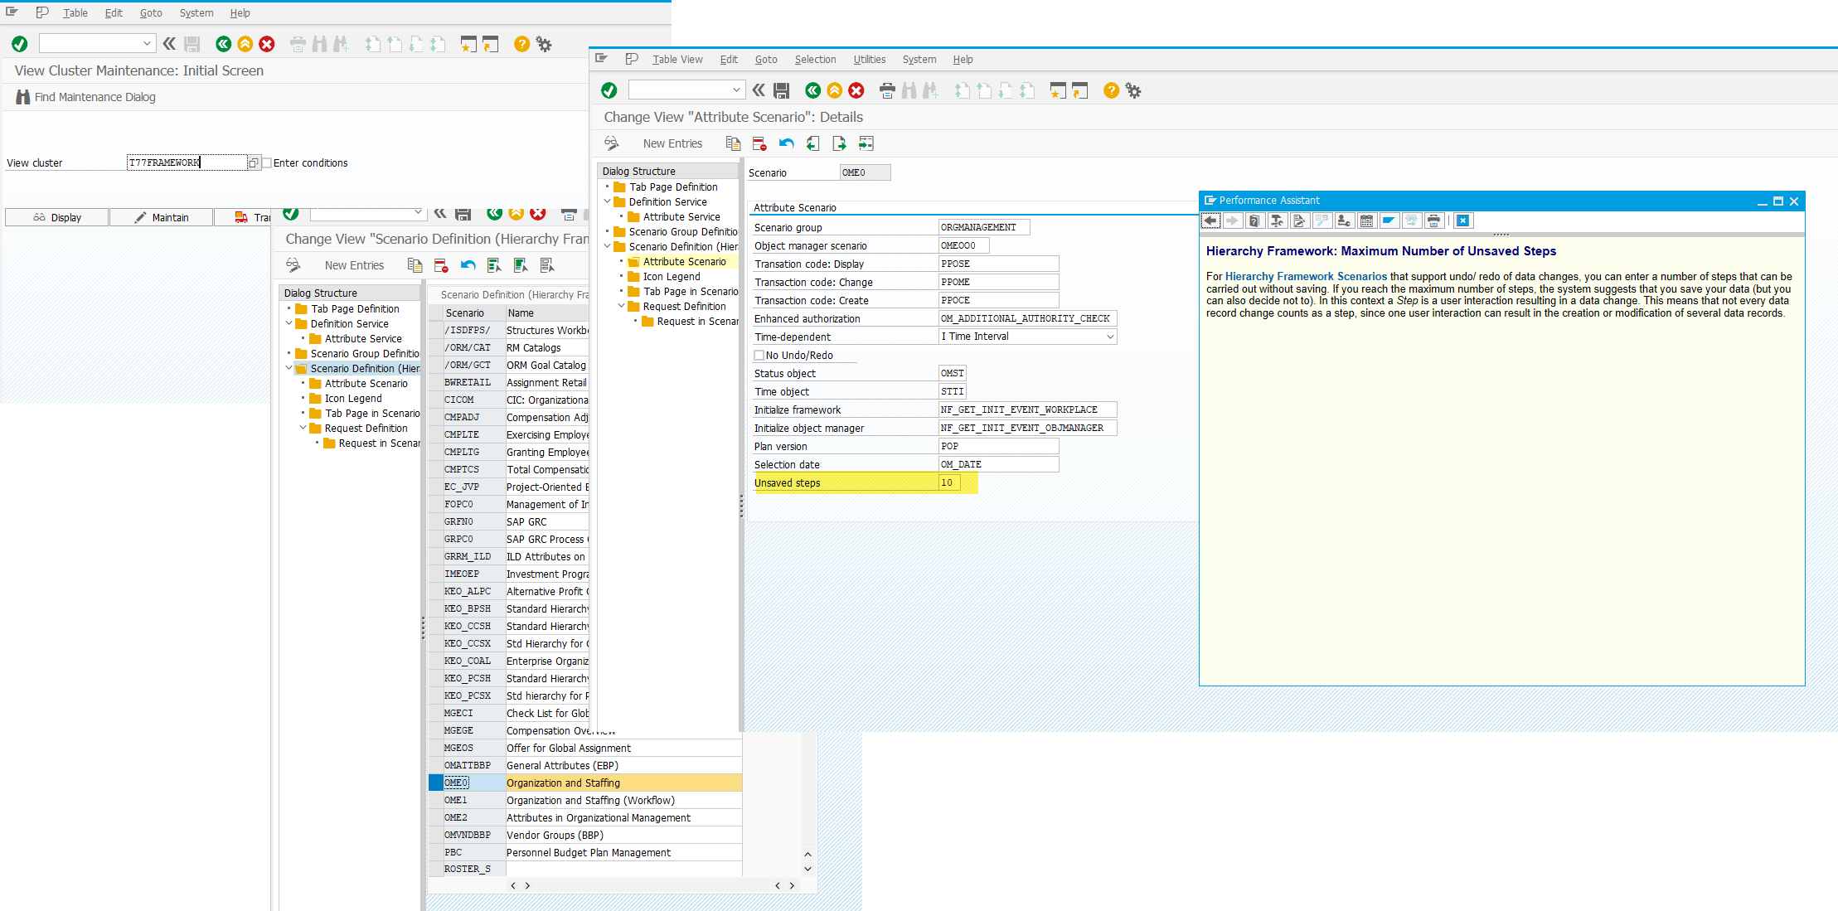Check the Enter conditions checkbox
1838x911 pixels.
[267, 162]
